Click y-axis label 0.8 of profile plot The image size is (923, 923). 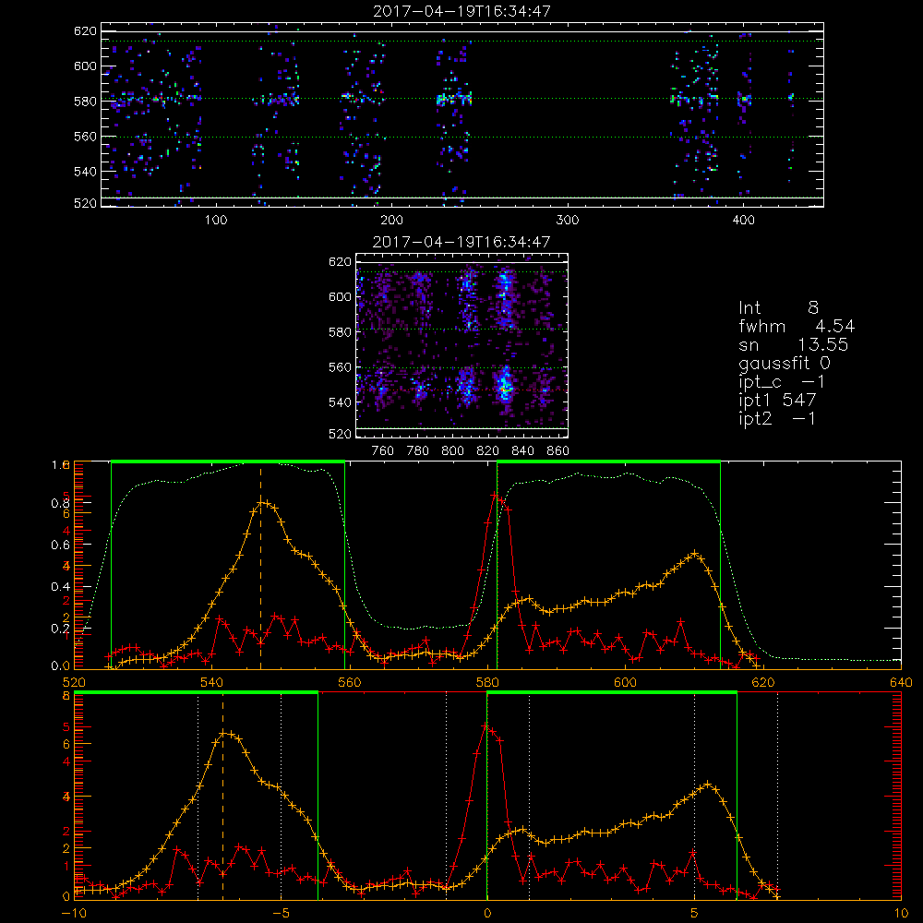click(x=60, y=503)
